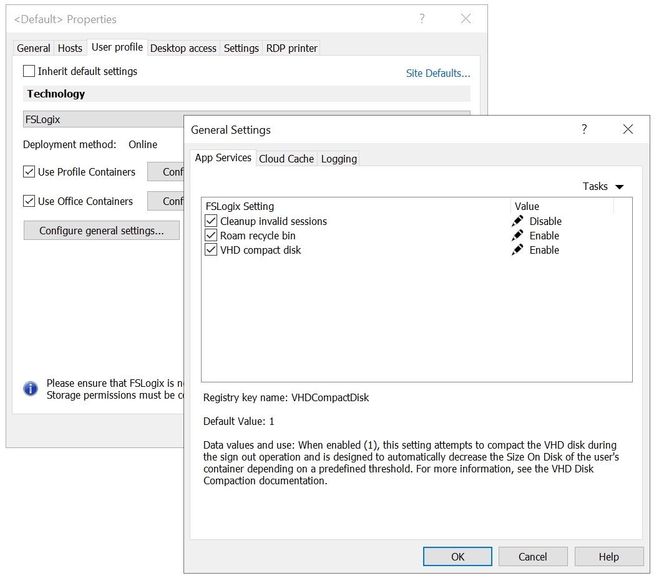Open the Logging tab
The image size is (659, 578).
pyautogui.click(x=339, y=159)
